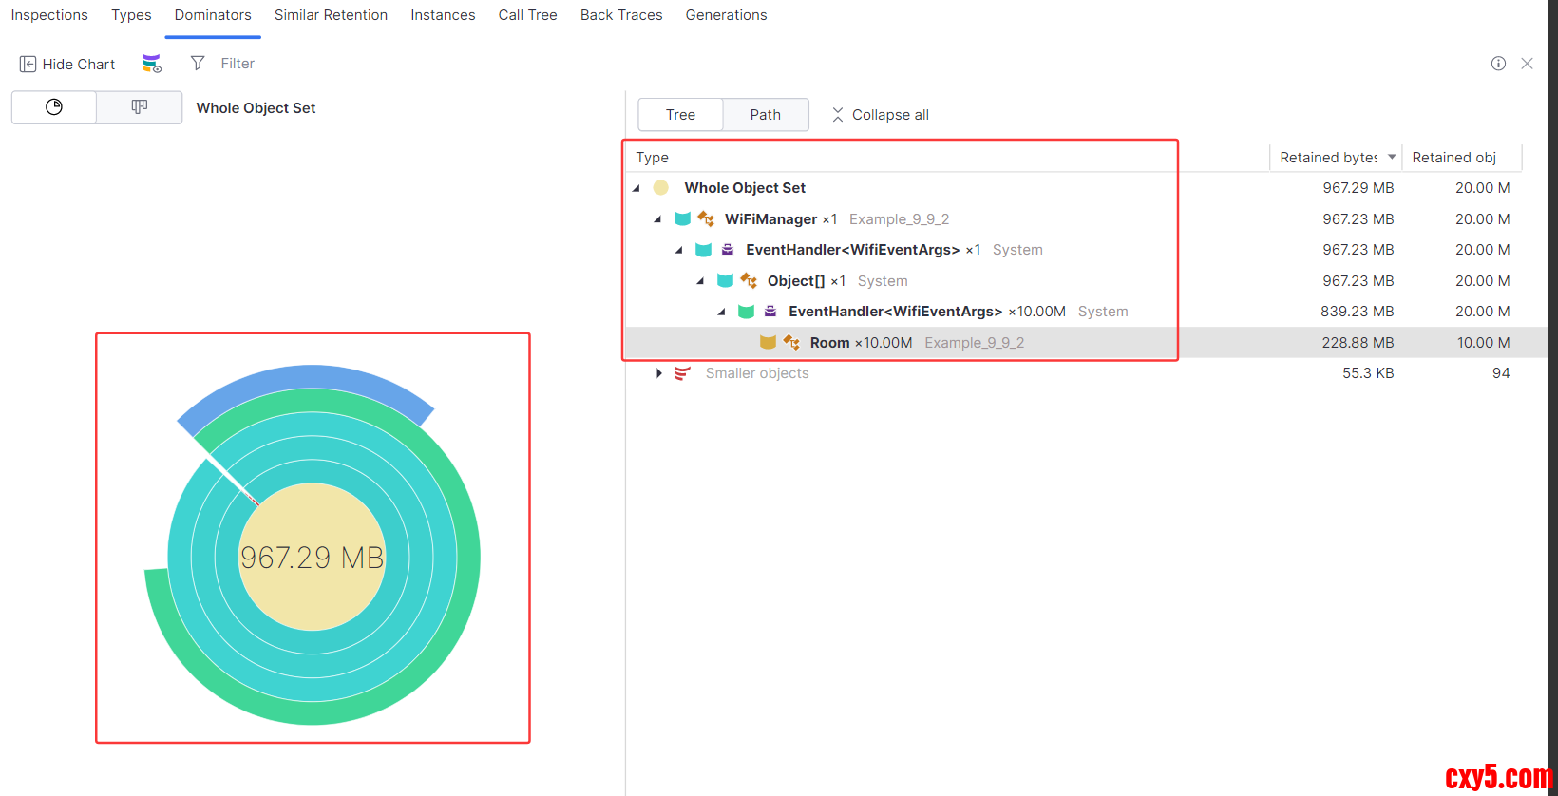Collapse the WiFiManager tree node
Image resolution: width=1558 pixels, height=796 pixels.
pos(657,219)
